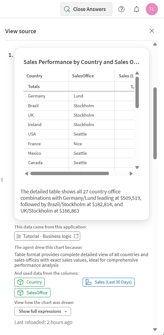
Task: Click the panel's scroll up arrow at top
Action: coord(155,44)
